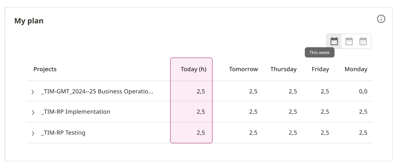Image resolution: width=399 pixels, height=167 pixels.
Task: Open the _TIM-RP Testing project name
Action: [x=63, y=133]
